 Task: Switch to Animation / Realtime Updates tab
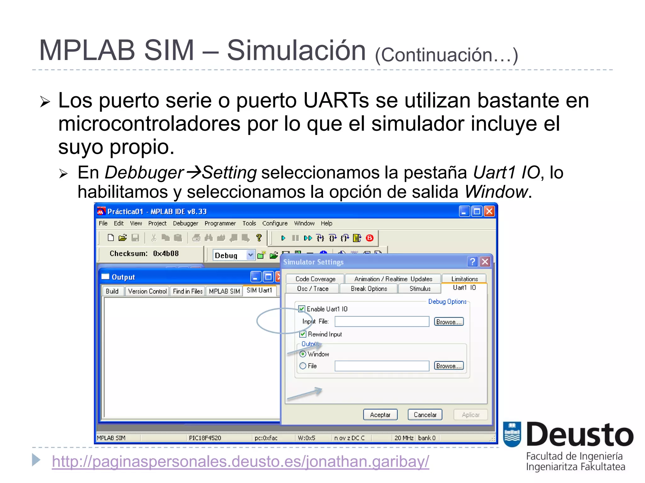click(393, 279)
